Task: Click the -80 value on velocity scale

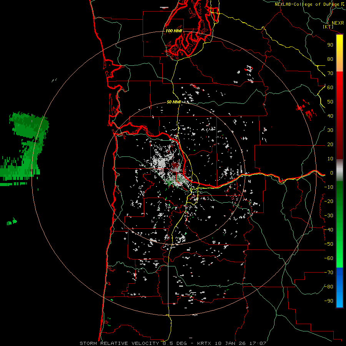Action: click(329, 287)
